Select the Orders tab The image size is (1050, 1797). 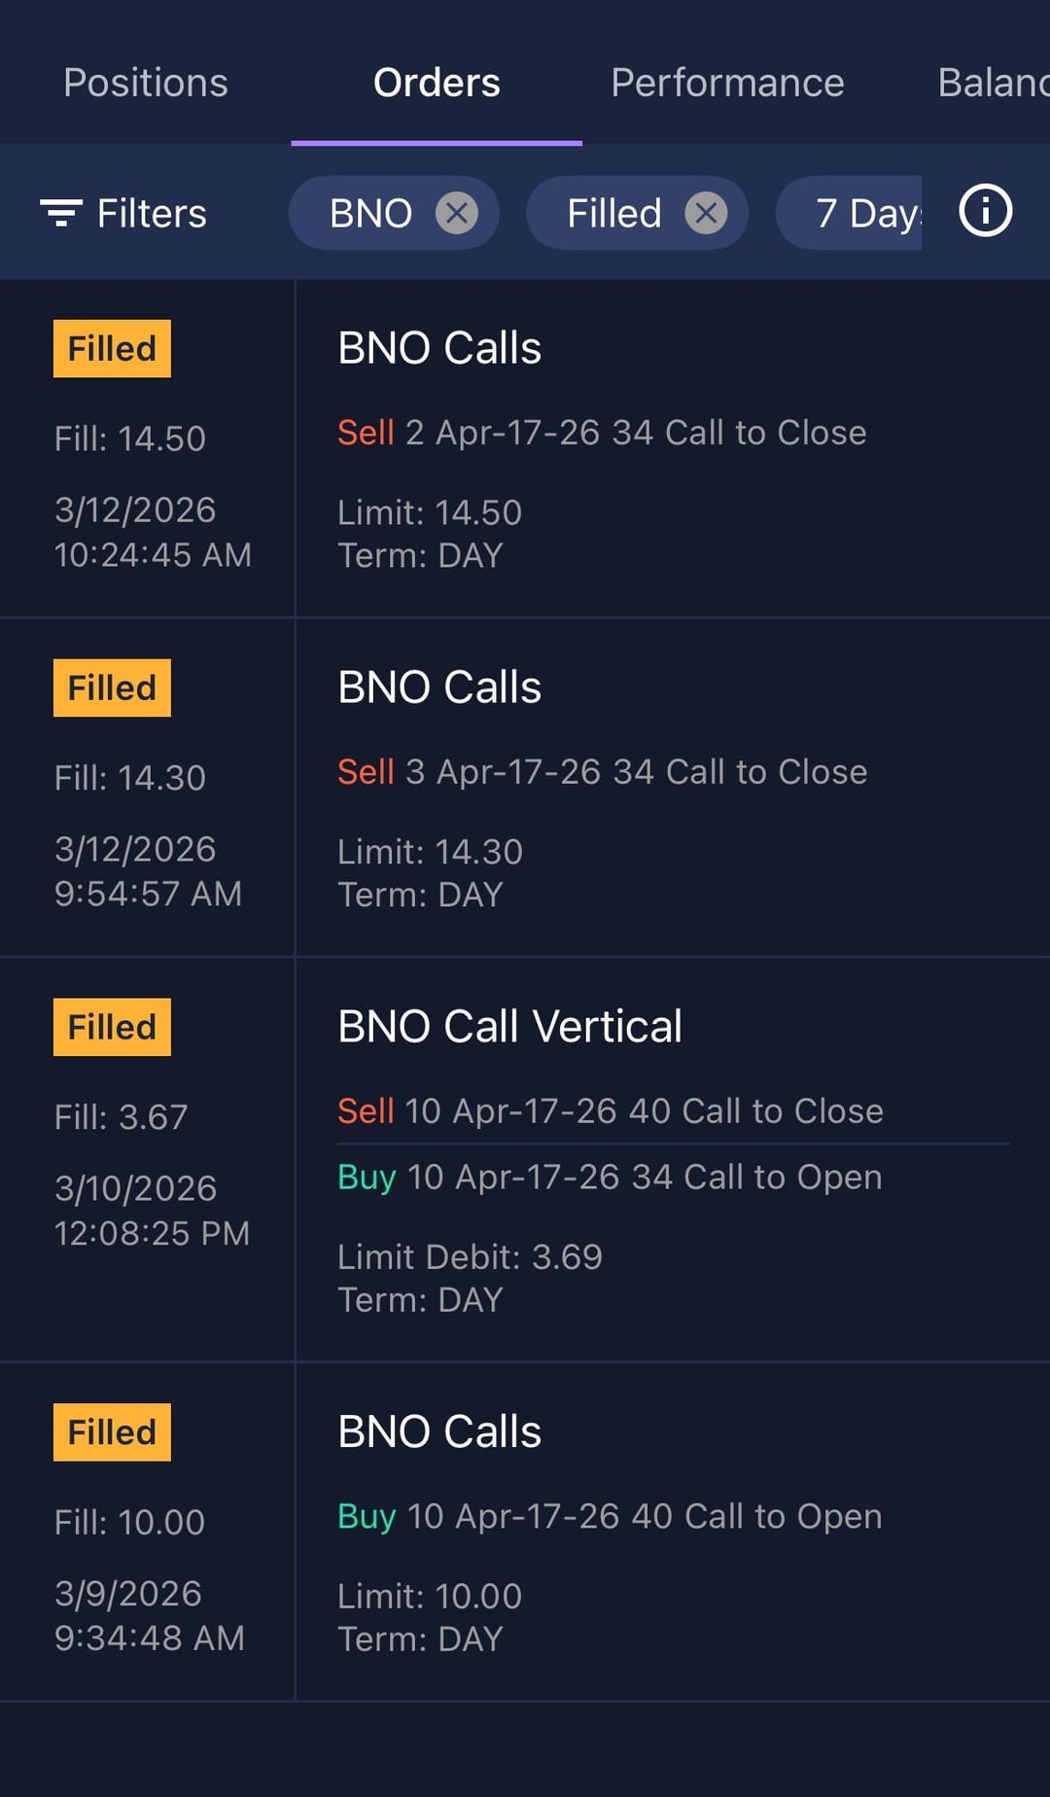[437, 83]
